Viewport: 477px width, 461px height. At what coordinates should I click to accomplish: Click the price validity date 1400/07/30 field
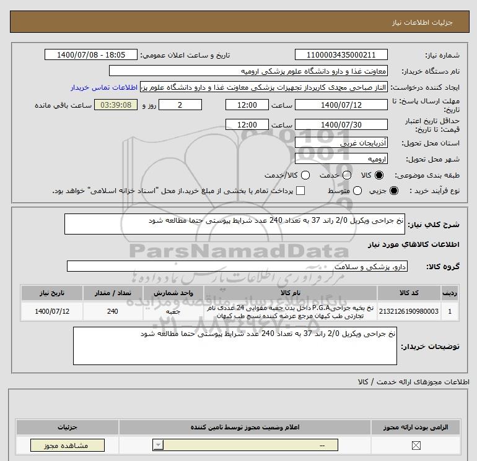(x=341, y=124)
